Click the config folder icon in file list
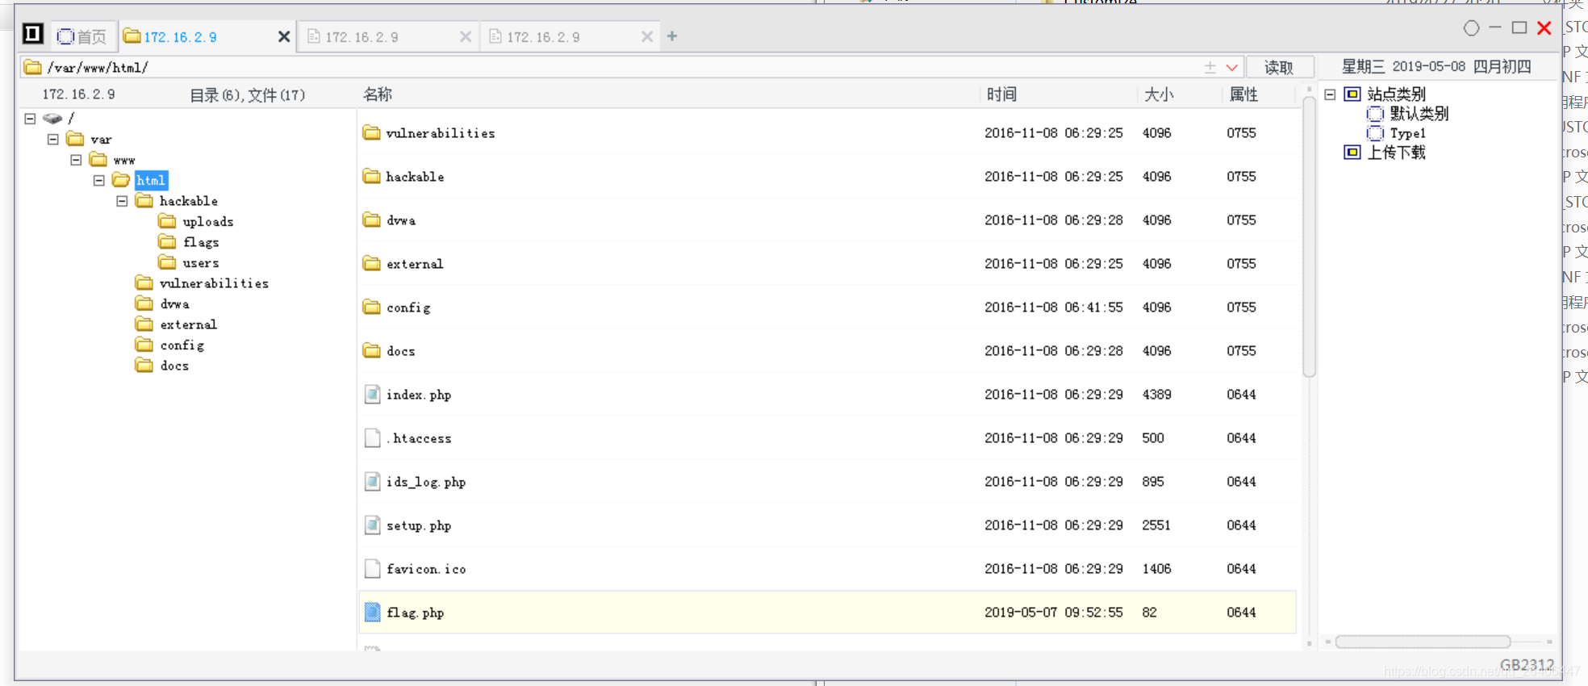 371,307
